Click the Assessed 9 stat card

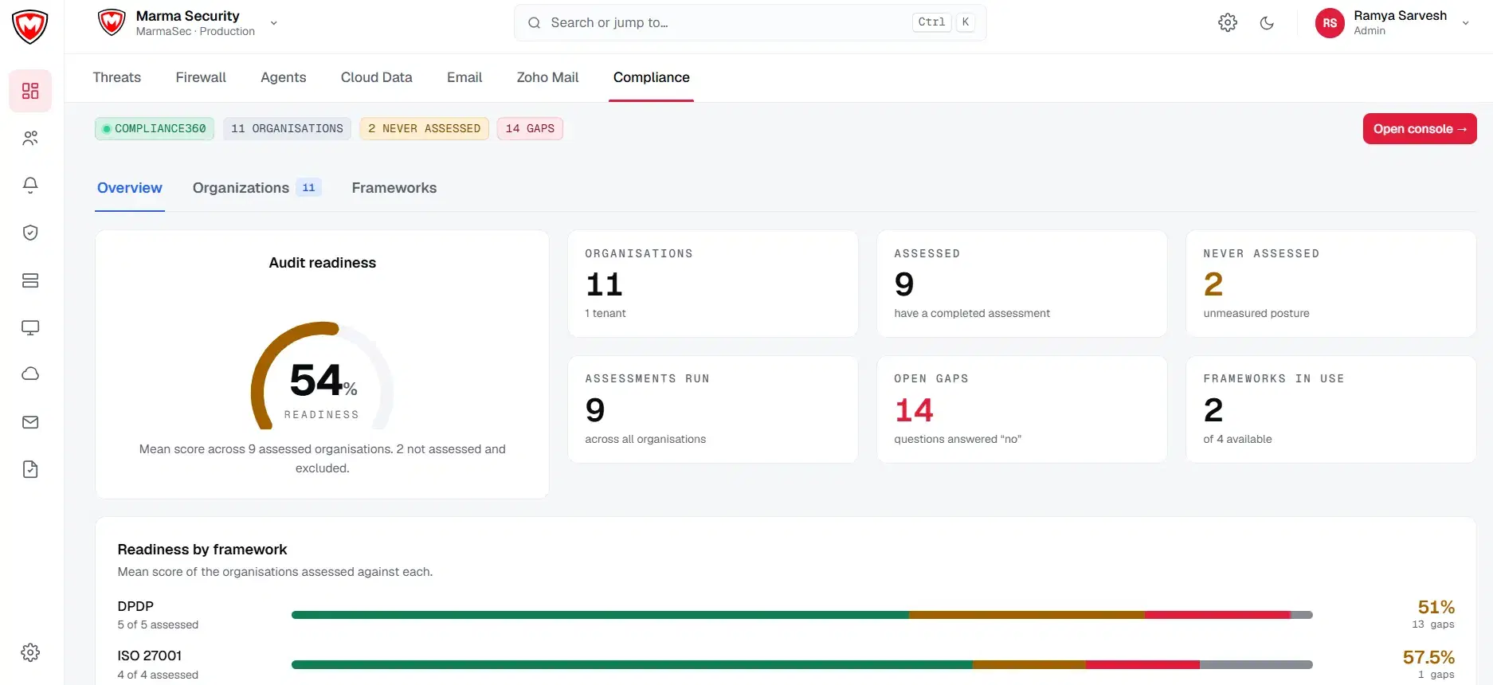(1022, 284)
